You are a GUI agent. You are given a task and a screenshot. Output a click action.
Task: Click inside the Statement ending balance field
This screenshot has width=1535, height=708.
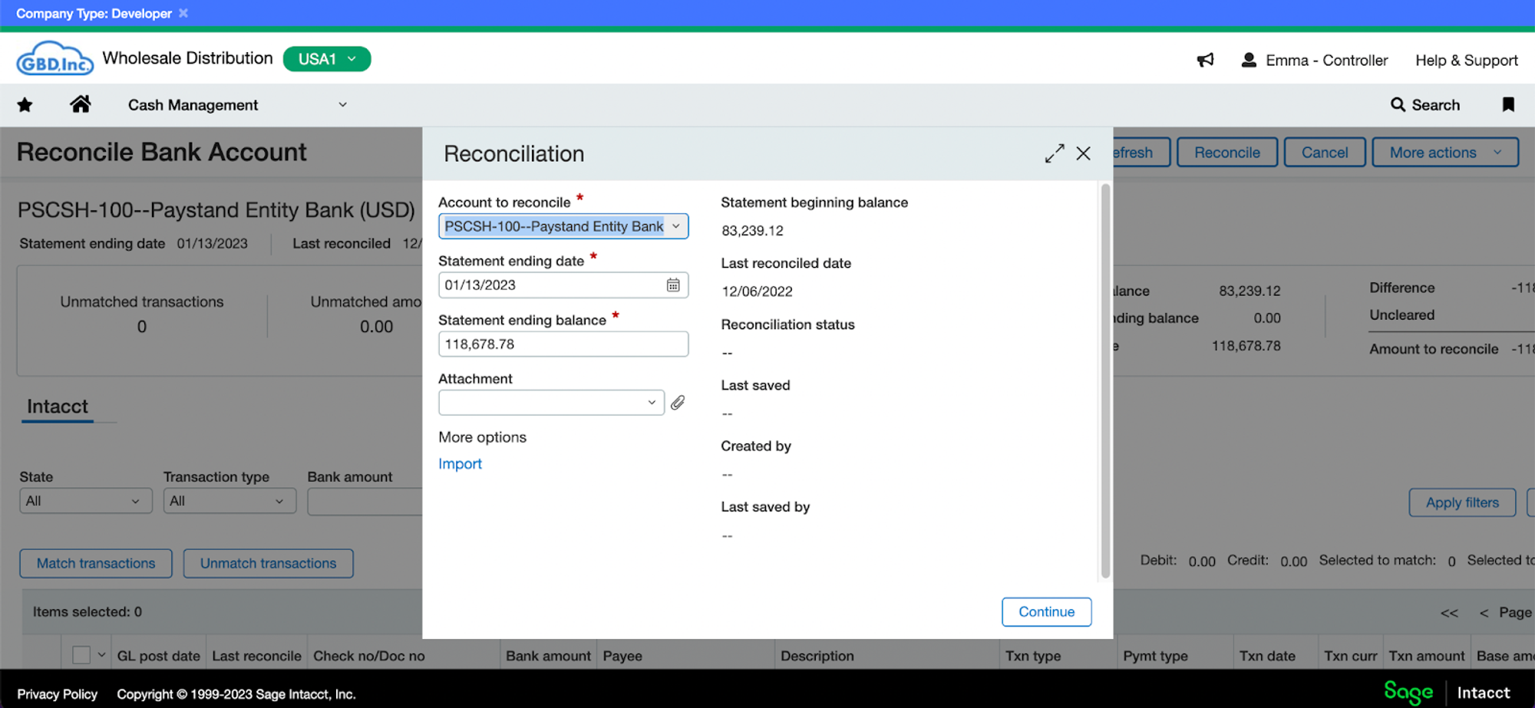(x=563, y=344)
